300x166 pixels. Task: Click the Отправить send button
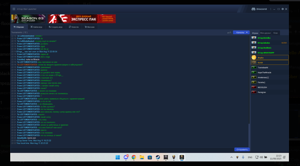242,150
